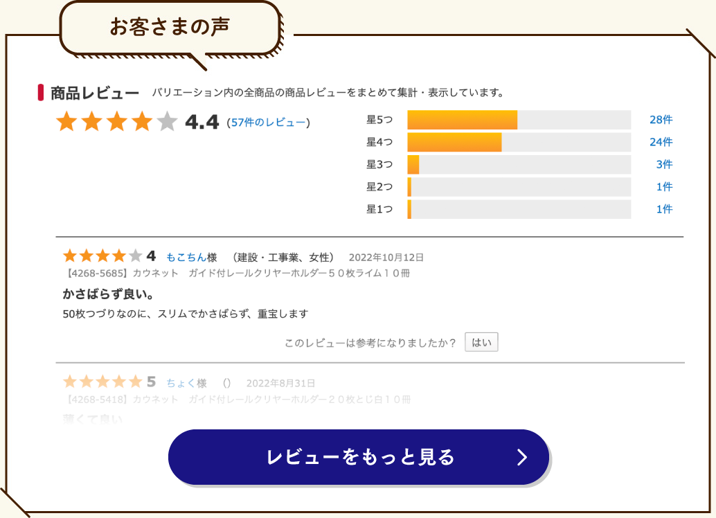Click the レビューをもっと見る button
The height and width of the screenshot is (518, 716).
pyautogui.click(x=359, y=457)
